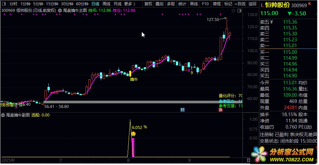Screen dimensions: 319x165
Task: Expand the 更多 periods menu
Action: pos(130,4)
